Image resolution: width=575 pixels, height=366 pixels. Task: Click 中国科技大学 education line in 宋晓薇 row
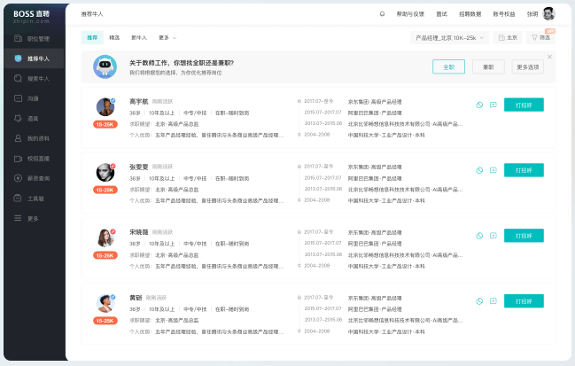pos(386,266)
